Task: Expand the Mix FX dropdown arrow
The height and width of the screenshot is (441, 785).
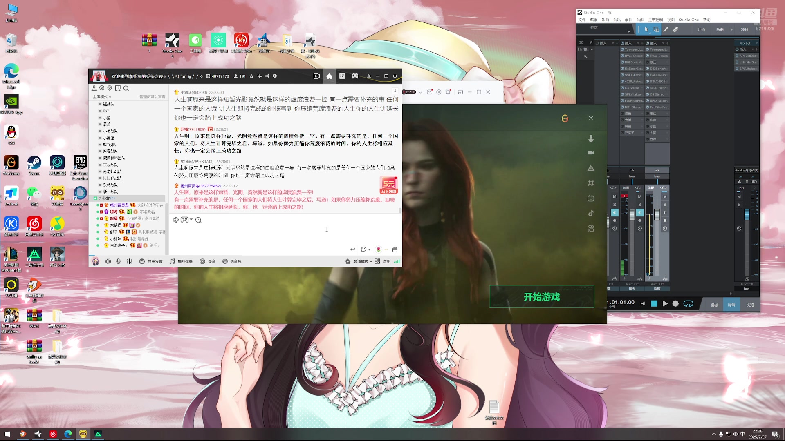Action: [x=756, y=43]
